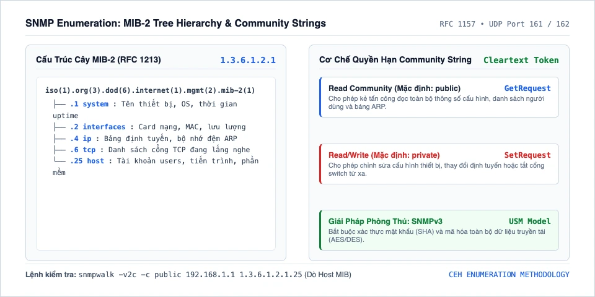595x297 pixels.
Task: Click the .2 interfaces tree row
Action: pyautogui.click(x=149, y=127)
